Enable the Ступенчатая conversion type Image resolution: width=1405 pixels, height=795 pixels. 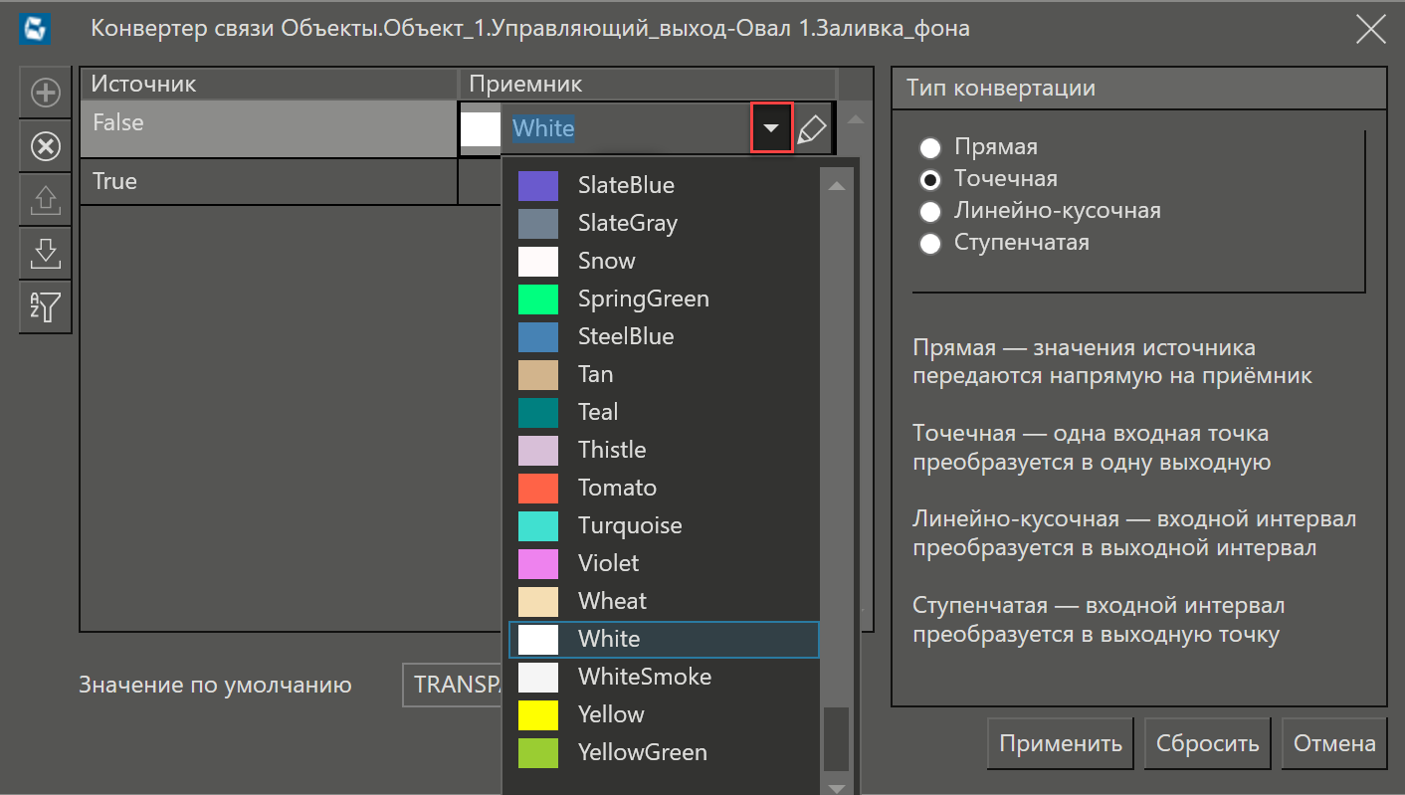pos(930,243)
